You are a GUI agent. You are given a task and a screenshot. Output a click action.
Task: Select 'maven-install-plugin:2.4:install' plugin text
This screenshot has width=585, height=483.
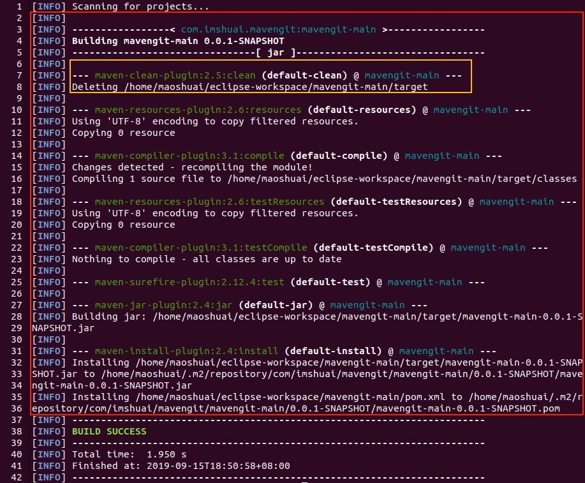point(186,351)
